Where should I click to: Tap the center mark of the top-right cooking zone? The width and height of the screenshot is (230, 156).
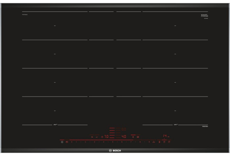[x=175, y=26]
